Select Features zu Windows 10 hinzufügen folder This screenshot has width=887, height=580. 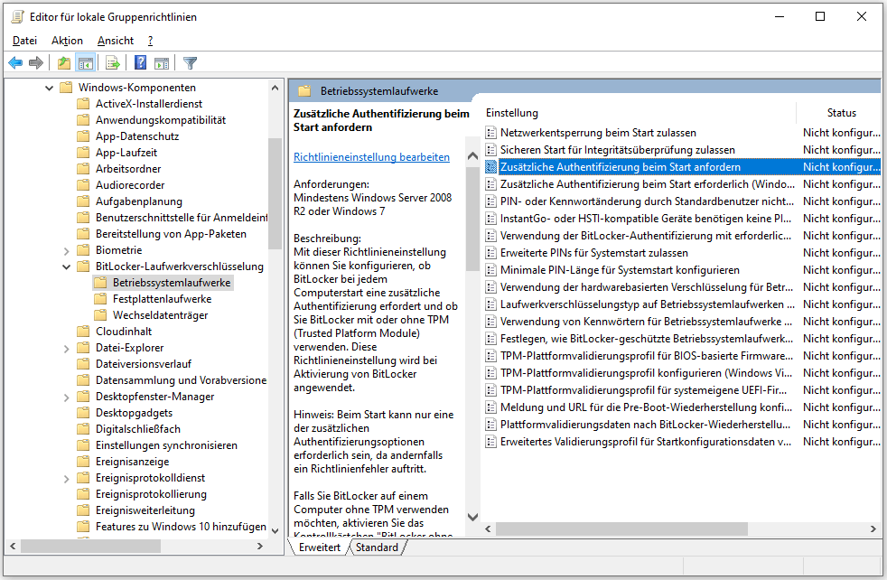(x=181, y=527)
